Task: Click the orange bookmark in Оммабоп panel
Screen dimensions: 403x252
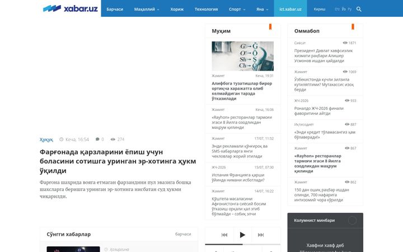Action: click(x=353, y=27)
